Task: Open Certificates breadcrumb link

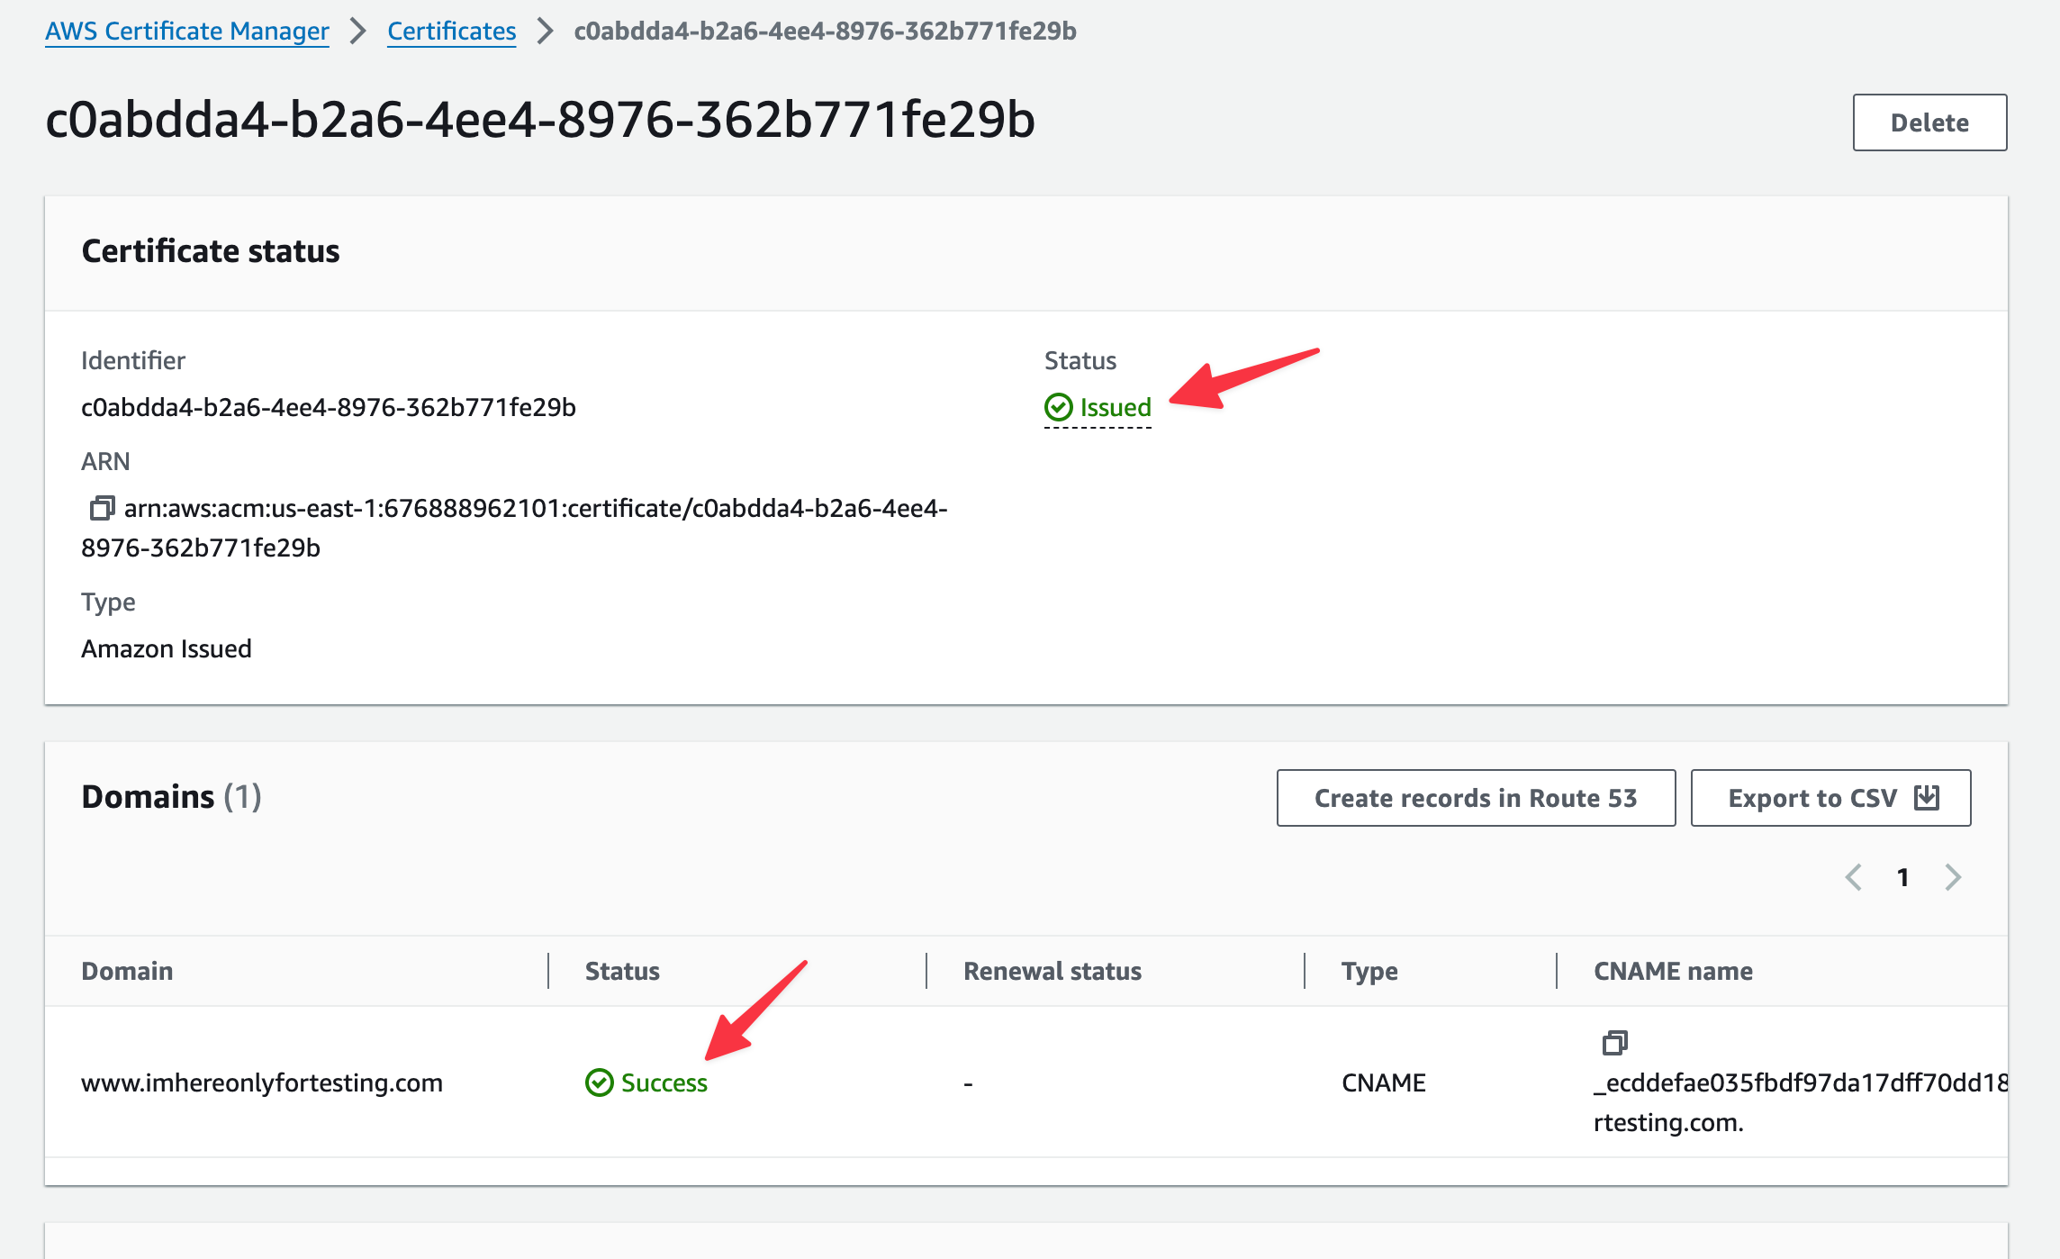Action: 451,32
